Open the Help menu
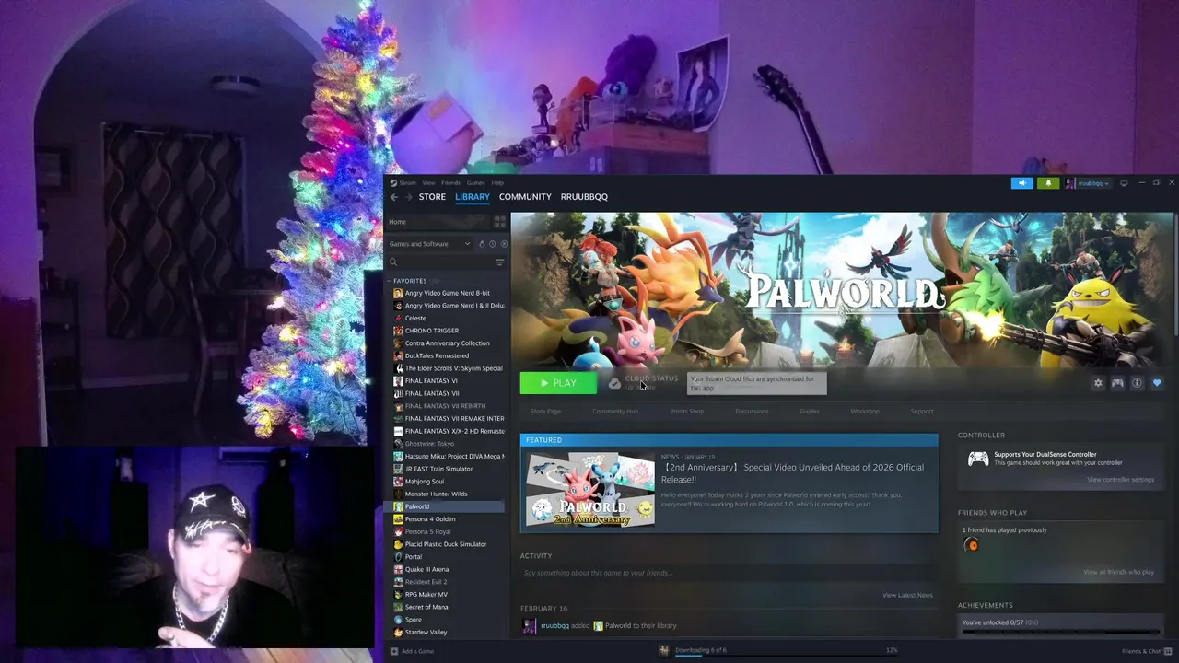This screenshot has height=663, width=1179. (497, 183)
